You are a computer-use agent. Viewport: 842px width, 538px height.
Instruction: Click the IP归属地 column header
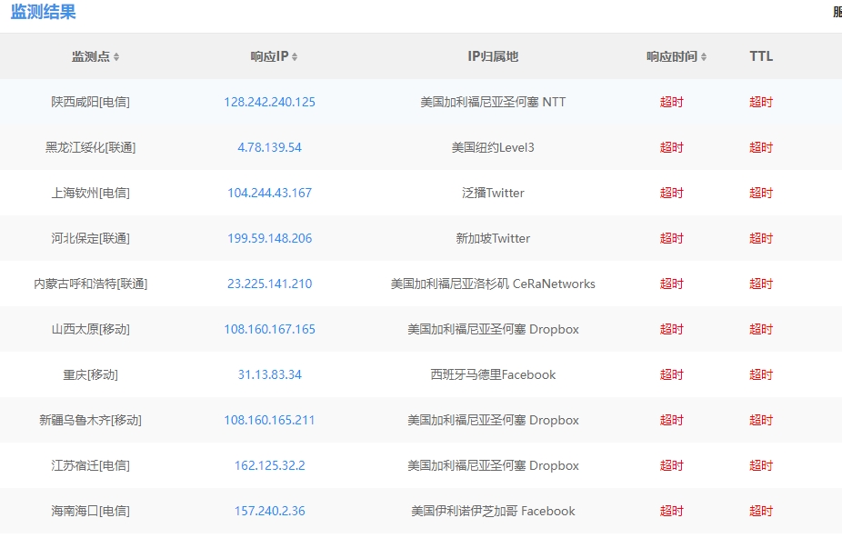492,56
